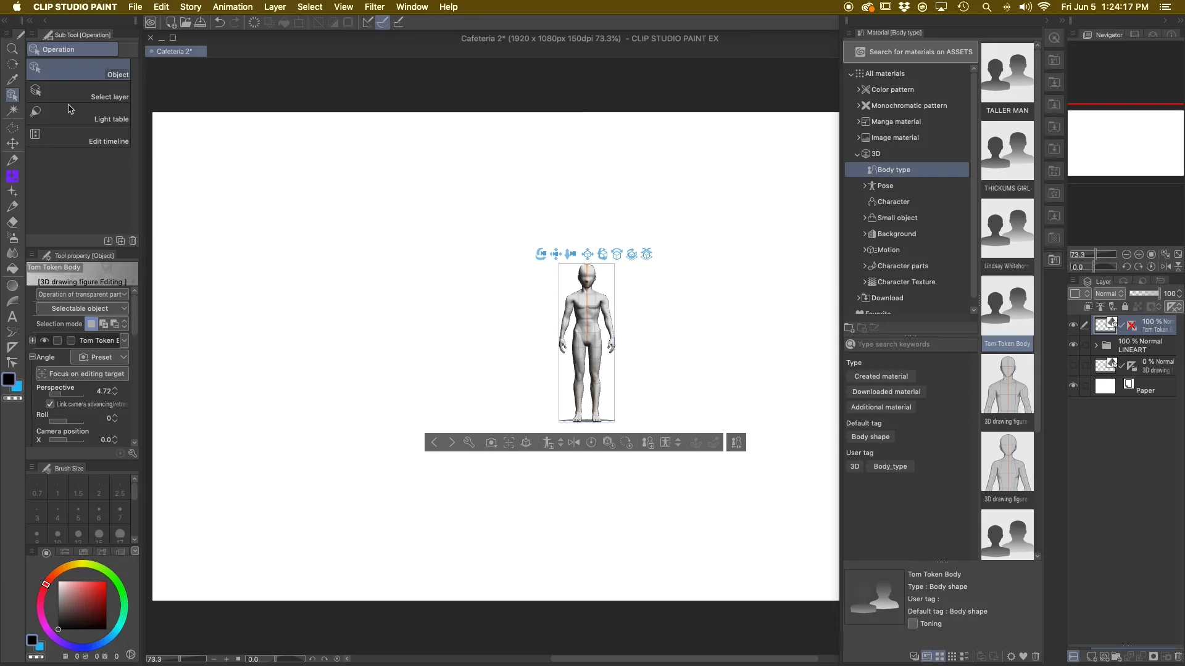Disable Link camera advancing/retreating checkbox

coord(50,404)
